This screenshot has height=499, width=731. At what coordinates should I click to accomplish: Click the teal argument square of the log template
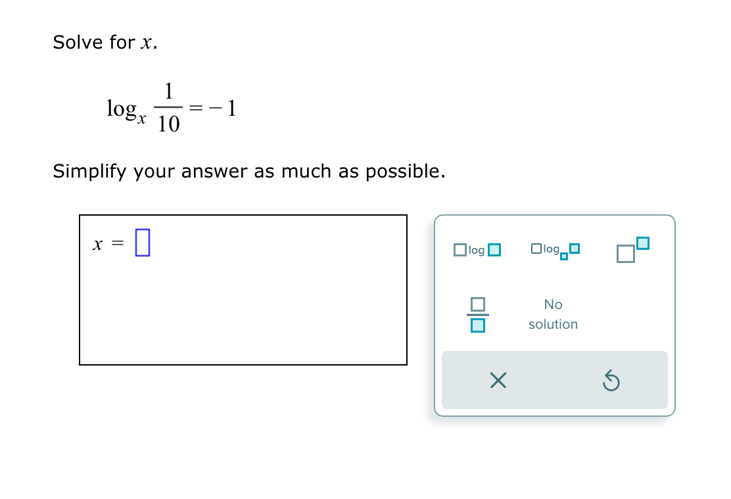(494, 250)
